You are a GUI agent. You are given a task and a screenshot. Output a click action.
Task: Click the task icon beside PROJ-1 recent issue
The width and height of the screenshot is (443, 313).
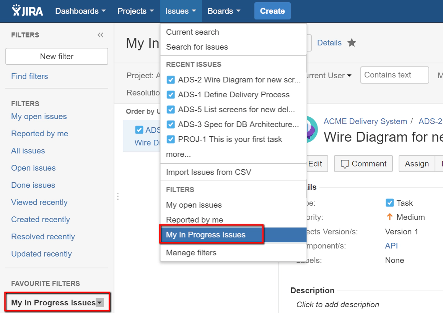click(x=171, y=139)
